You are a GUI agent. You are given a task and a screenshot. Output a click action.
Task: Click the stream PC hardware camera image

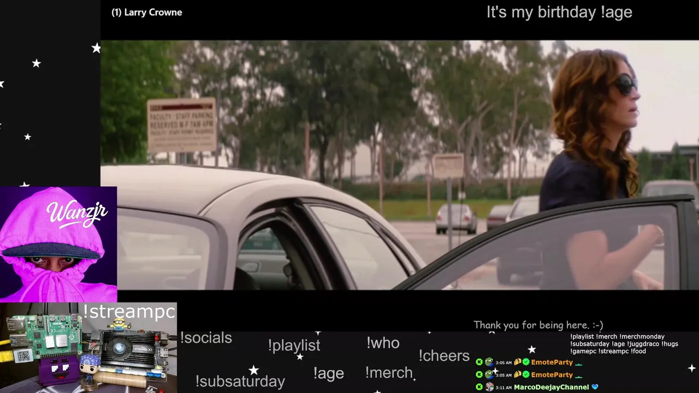(88, 348)
